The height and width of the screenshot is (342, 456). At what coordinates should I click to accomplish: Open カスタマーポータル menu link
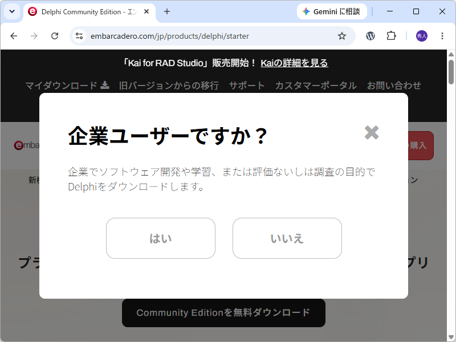(316, 85)
